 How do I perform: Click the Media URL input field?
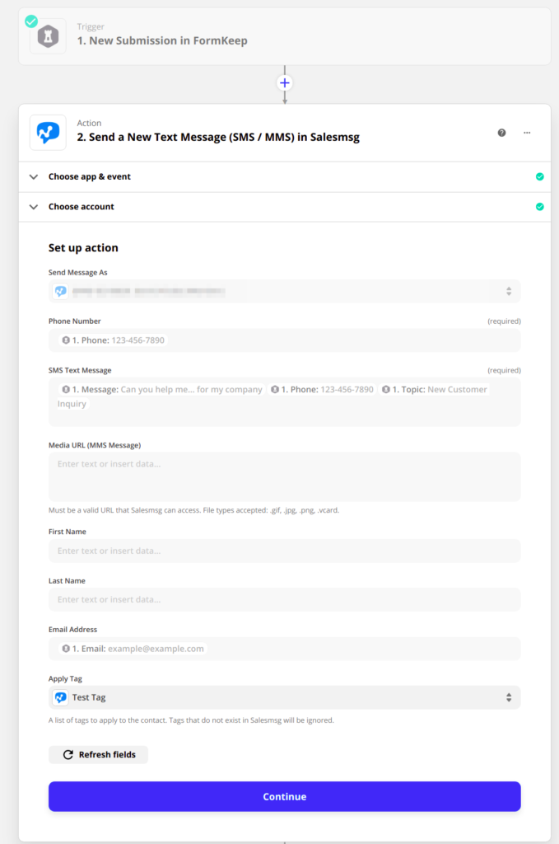(284, 476)
